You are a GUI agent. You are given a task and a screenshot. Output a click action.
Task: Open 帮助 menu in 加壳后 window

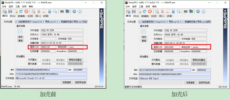[154, 6]
